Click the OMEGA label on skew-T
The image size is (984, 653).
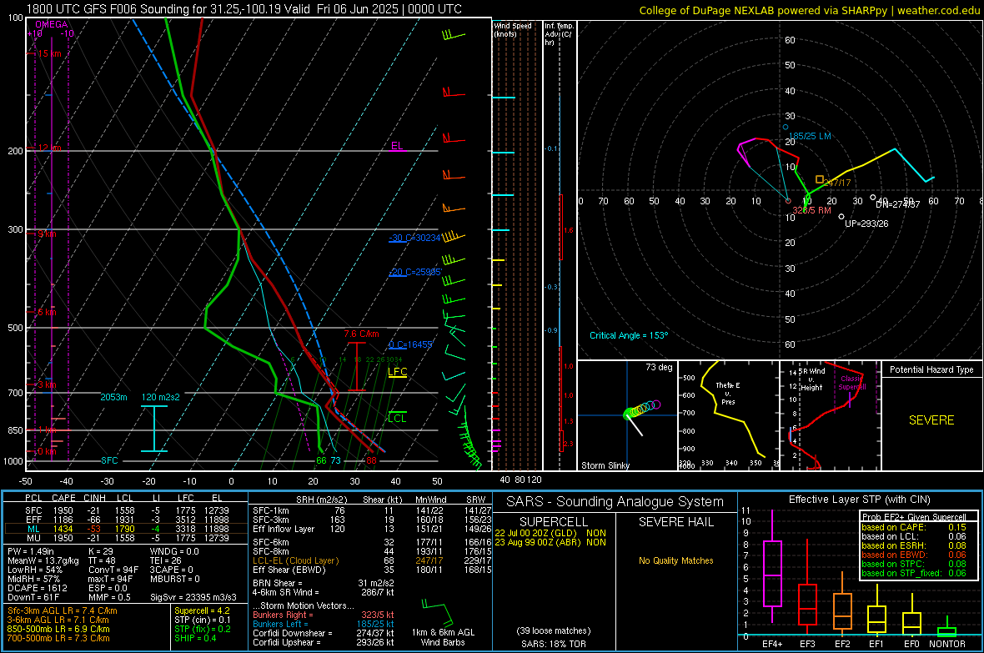coord(51,24)
